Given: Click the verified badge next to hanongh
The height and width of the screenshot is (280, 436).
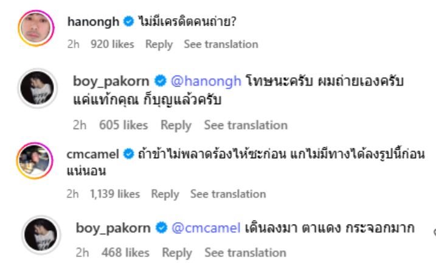Looking at the screenshot, I should tap(128, 22).
